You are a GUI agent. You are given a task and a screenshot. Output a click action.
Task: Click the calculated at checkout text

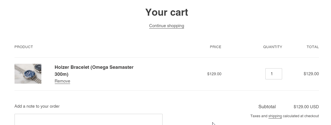tap(301, 116)
